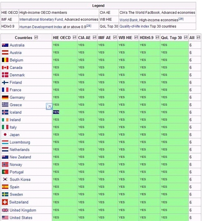Viewport: 203px width, 221px height.
Task: Click the All value 6 in Switzerland row
Action: click(191, 202)
